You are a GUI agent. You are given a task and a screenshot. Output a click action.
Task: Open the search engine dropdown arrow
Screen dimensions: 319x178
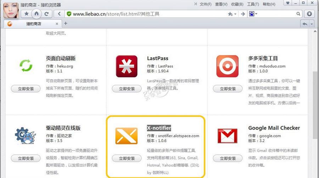coord(256,14)
